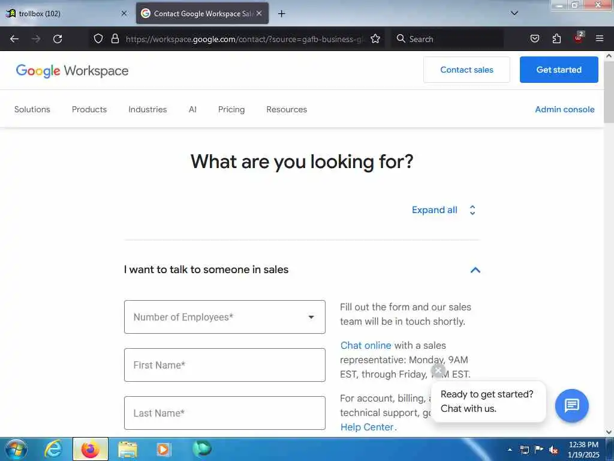Select the Firefox taskbar icon

91,449
